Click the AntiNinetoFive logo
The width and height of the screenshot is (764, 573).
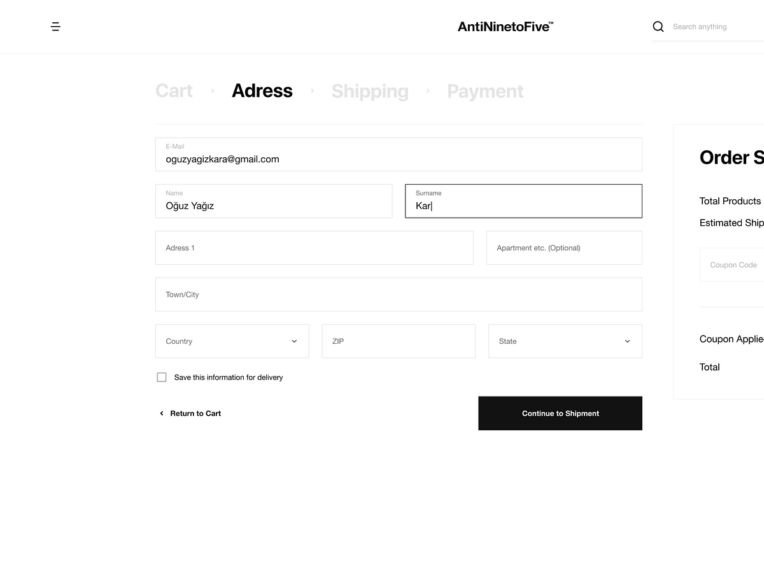(x=505, y=26)
